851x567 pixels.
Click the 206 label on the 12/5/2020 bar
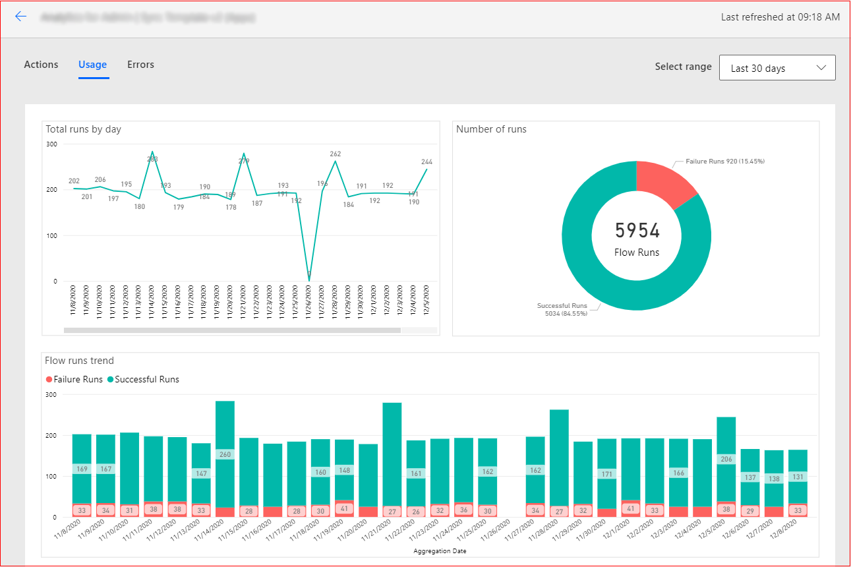(726, 460)
